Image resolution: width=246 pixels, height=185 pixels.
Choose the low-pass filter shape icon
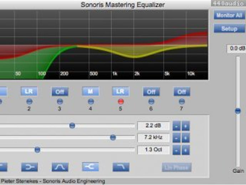(x=121, y=167)
